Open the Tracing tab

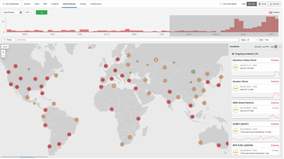pyautogui.click(x=82, y=4)
